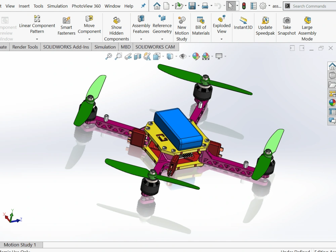Select Zoom to Area tool
This screenshot has height=252, width=336.
118,56
